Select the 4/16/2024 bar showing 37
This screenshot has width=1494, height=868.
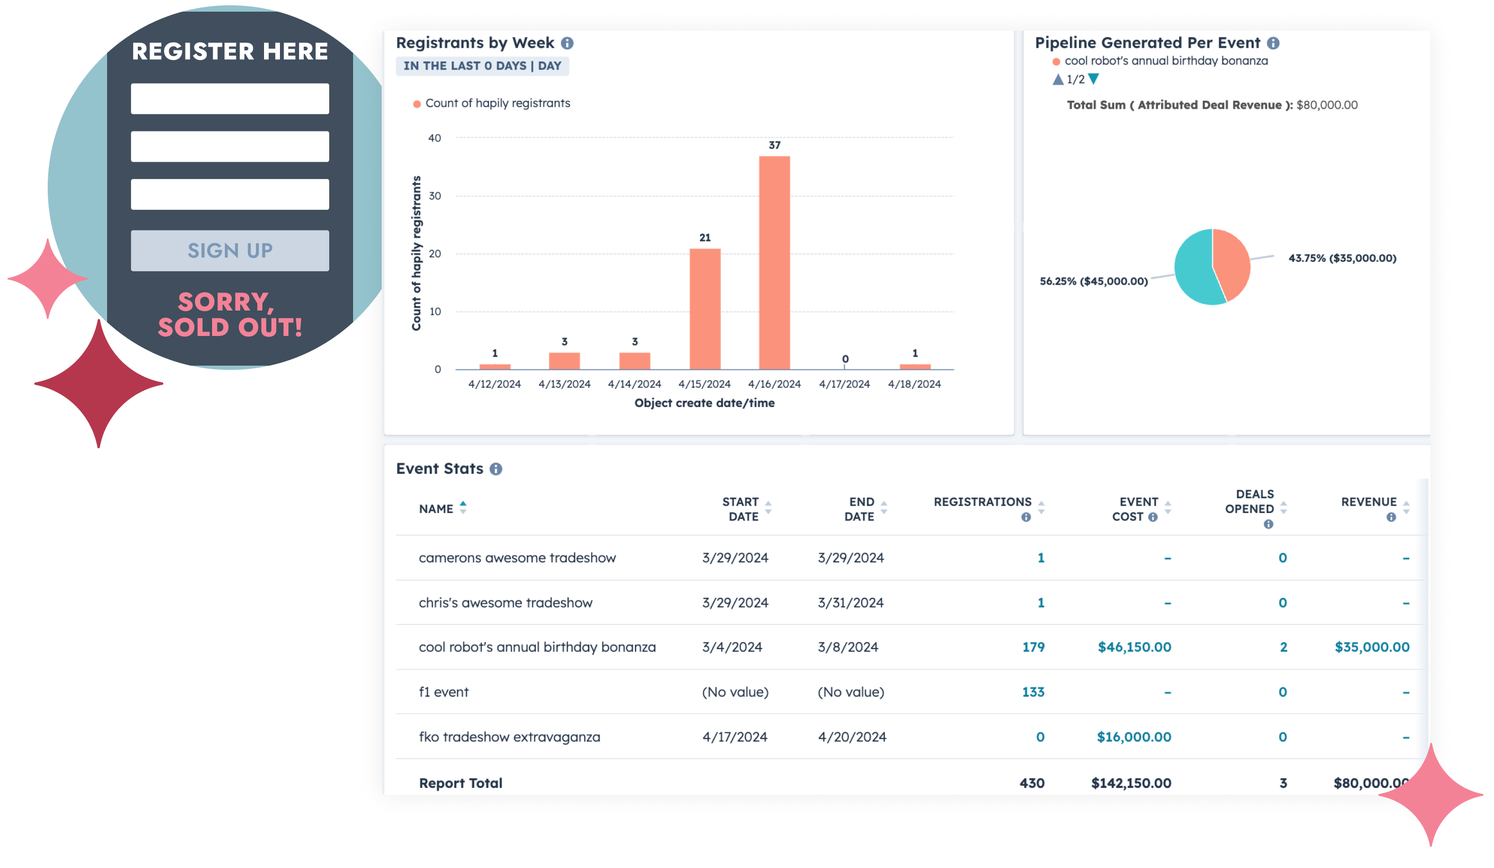pos(775,263)
